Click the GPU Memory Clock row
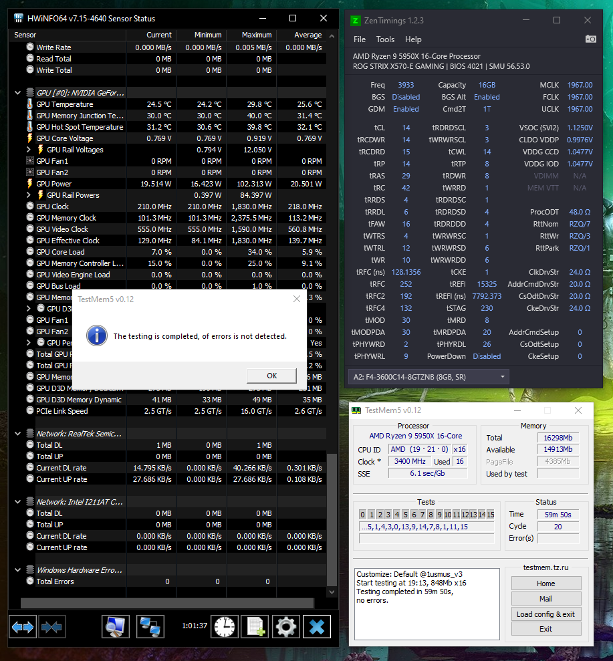This screenshot has height=661, width=613. [167, 217]
